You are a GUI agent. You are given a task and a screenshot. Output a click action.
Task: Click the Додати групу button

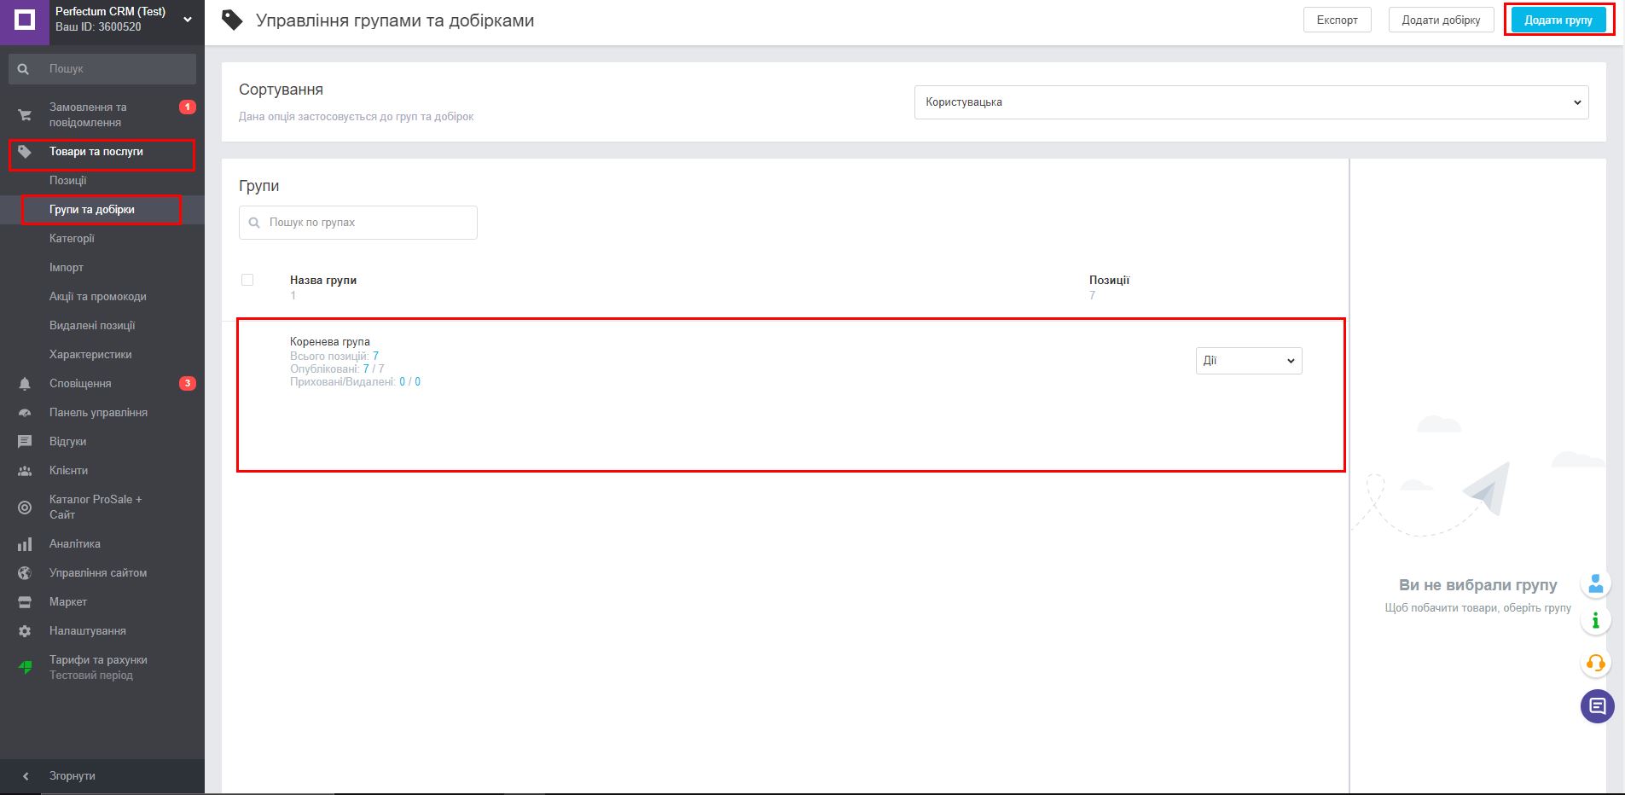tap(1558, 20)
